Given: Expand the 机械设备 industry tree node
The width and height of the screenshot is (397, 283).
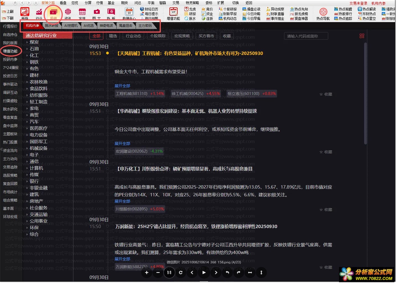Looking at the screenshot, I should [x=27, y=148].
